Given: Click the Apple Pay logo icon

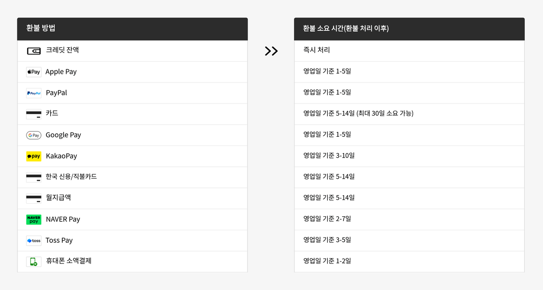Looking at the screenshot, I should click(x=34, y=72).
